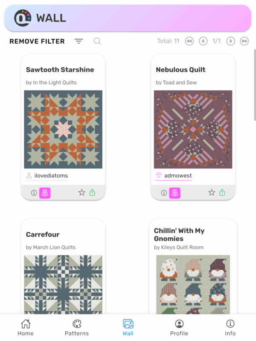Star the Nebulous Quilt as favorite
This screenshot has height=341, width=256.
click(x=212, y=193)
